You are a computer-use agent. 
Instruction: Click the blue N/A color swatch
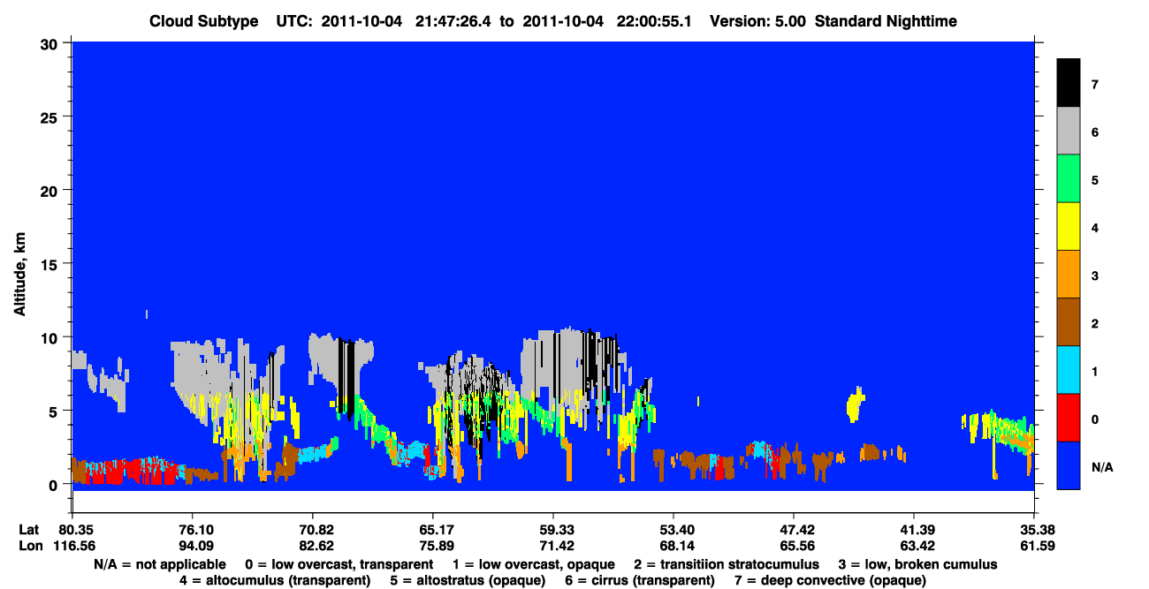click(1069, 464)
